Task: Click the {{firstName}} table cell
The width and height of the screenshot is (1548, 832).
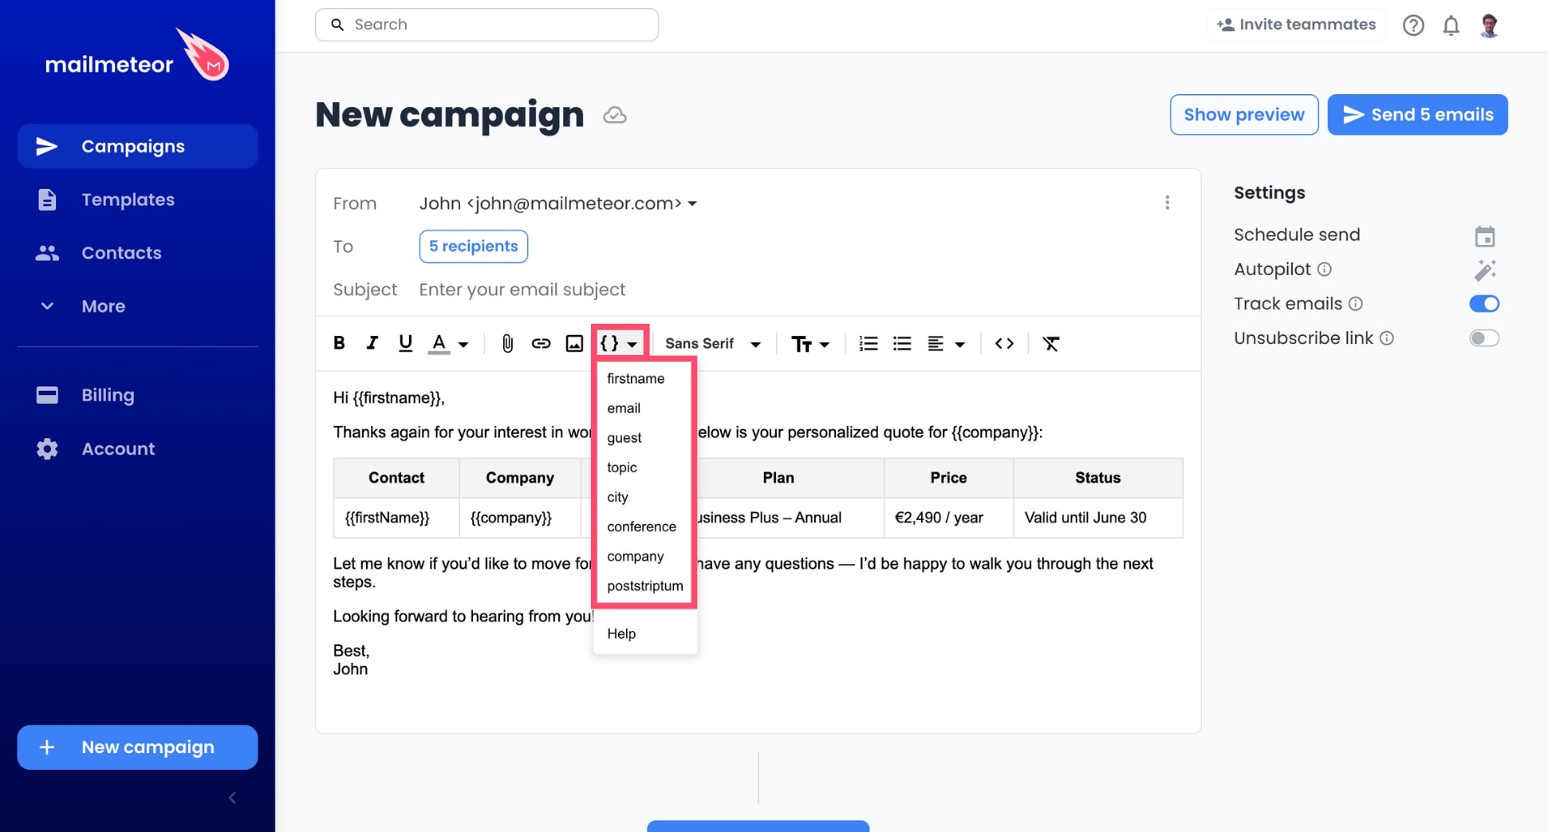Action: (x=396, y=518)
